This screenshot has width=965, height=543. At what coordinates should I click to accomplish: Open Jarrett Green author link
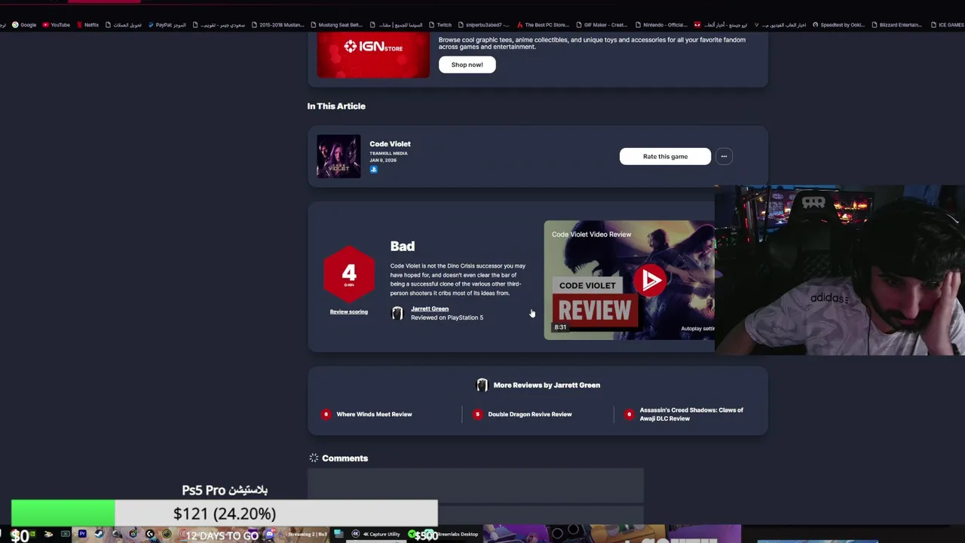point(430,308)
